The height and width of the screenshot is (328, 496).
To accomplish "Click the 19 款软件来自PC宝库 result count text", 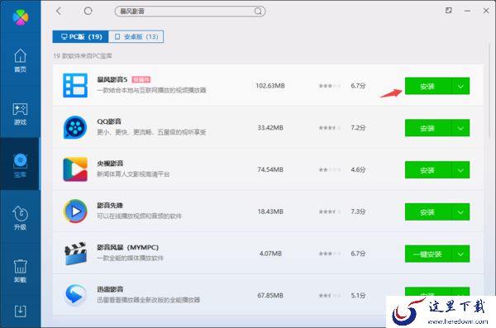I will click(83, 56).
